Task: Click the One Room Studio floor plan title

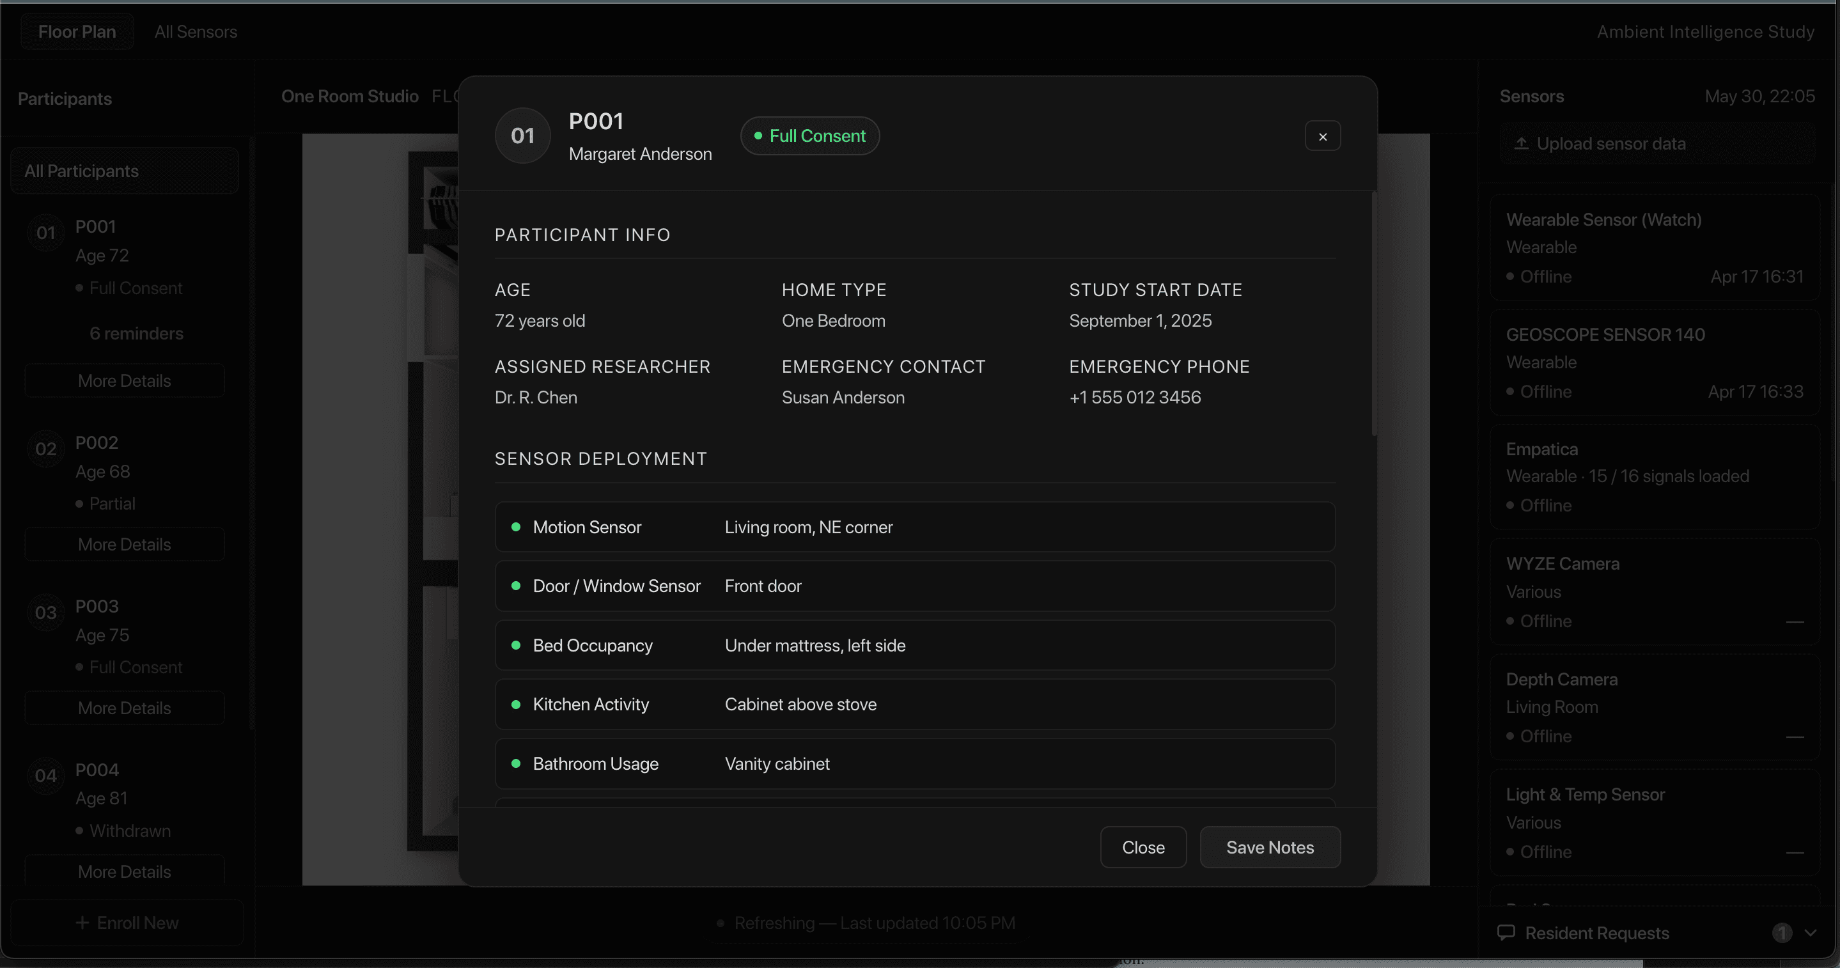Action: click(349, 97)
